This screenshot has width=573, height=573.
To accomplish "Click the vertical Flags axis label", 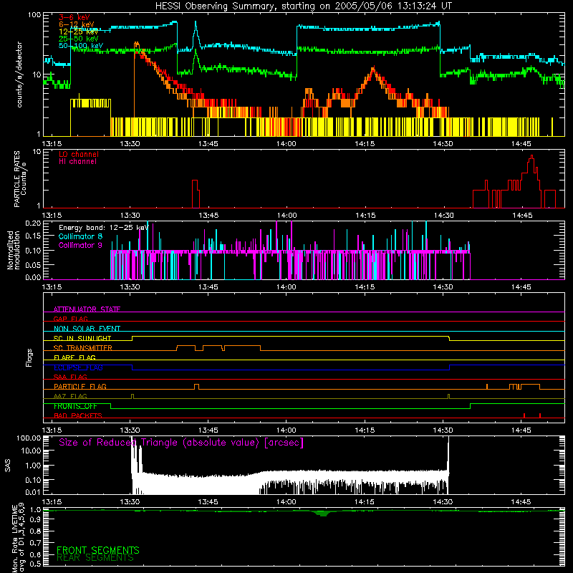I will coord(29,357).
